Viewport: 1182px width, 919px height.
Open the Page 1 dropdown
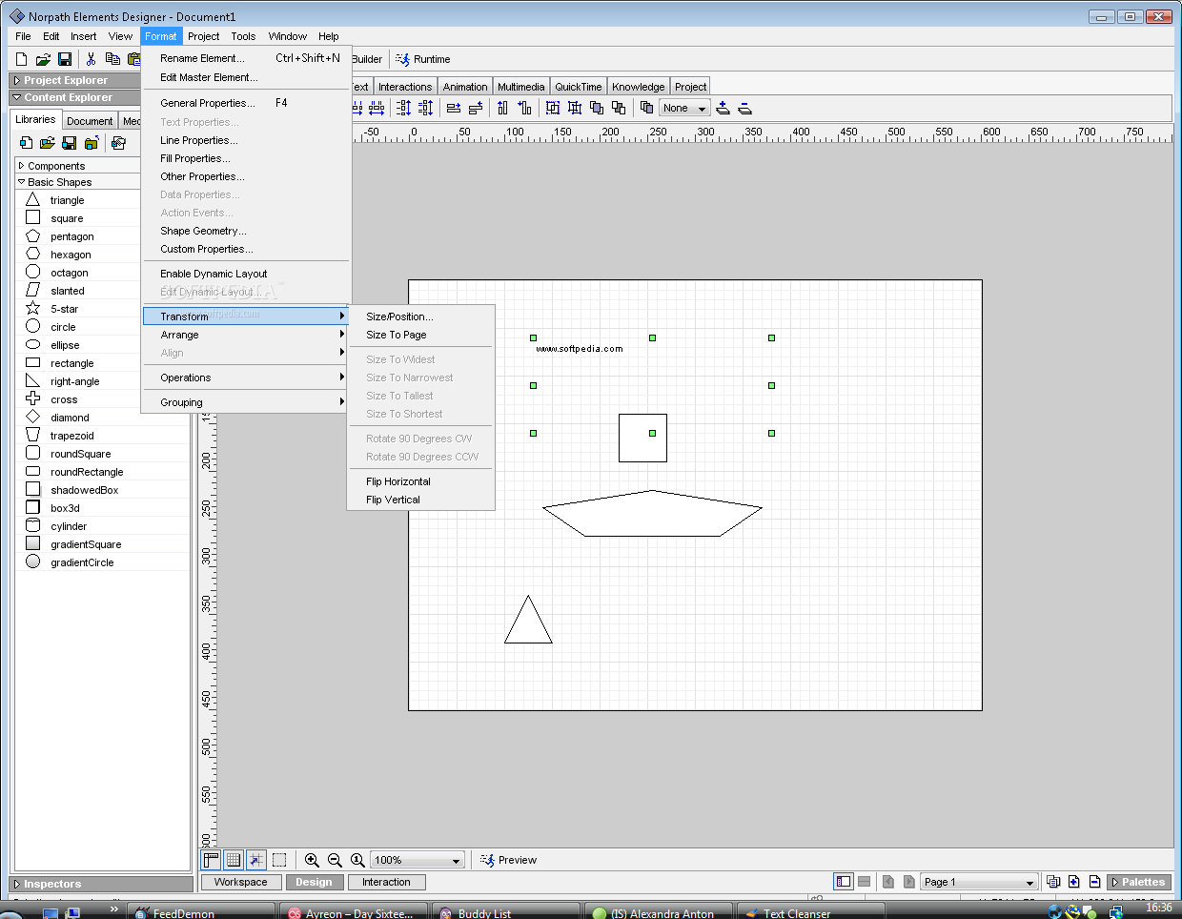pyautogui.click(x=979, y=882)
